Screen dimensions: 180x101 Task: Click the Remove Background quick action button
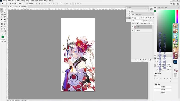click(x=163, y=87)
